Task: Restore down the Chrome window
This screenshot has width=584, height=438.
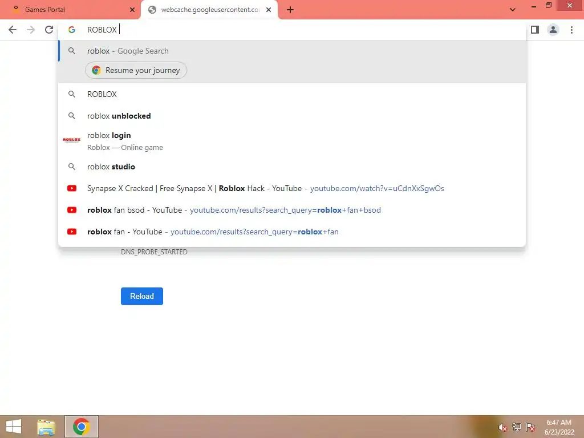Action: 549,5
